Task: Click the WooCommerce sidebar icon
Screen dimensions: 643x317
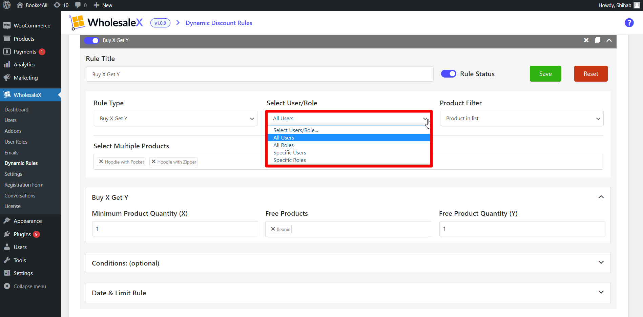Action: tap(7, 25)
